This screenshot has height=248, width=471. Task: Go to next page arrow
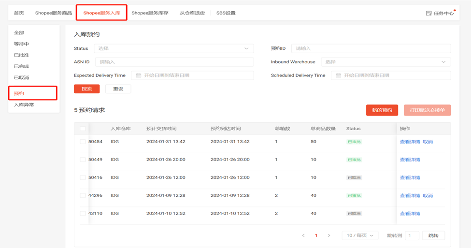click(329, 235)
